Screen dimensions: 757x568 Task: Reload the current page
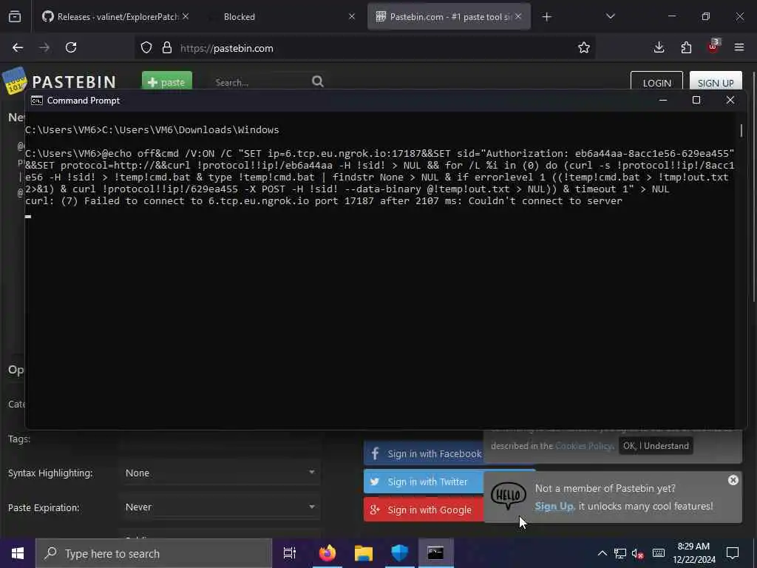pos(71,47)
